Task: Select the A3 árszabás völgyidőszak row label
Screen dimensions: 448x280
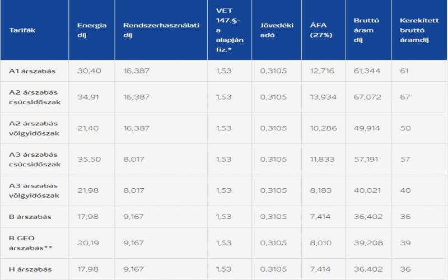Action: 35,190
